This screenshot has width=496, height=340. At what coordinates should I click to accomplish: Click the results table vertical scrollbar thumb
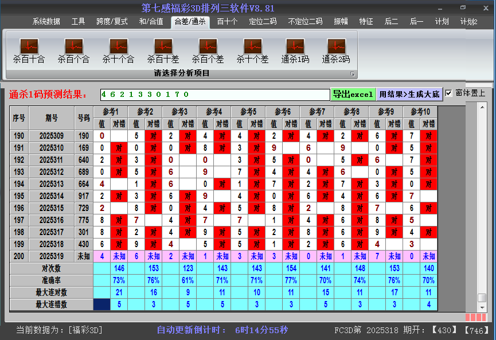482,298
